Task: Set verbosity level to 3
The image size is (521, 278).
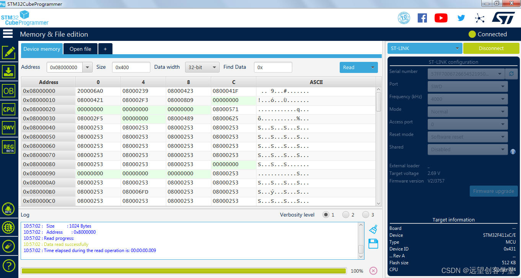Action: point(366,215)
